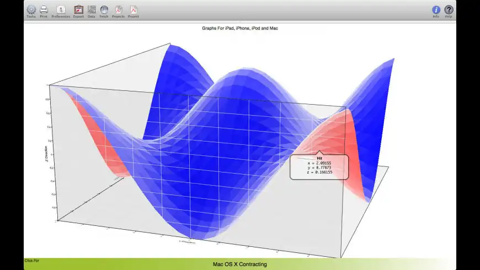Select the 'z = 0.166155' hit value

click(319, 172)
